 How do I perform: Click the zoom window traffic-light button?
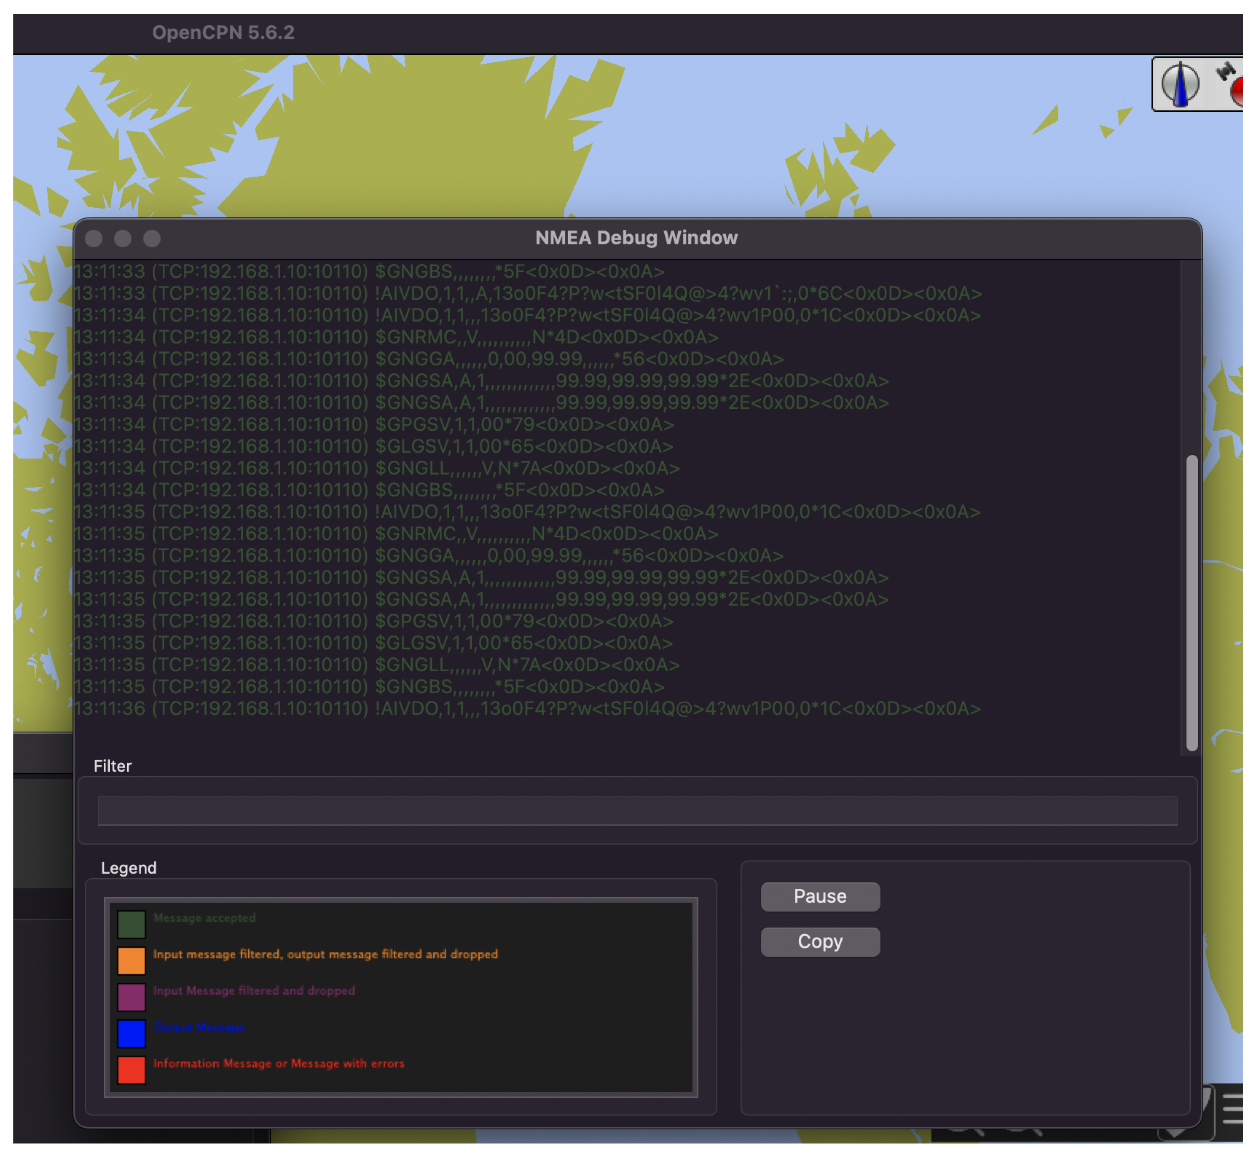coord(152,238)
